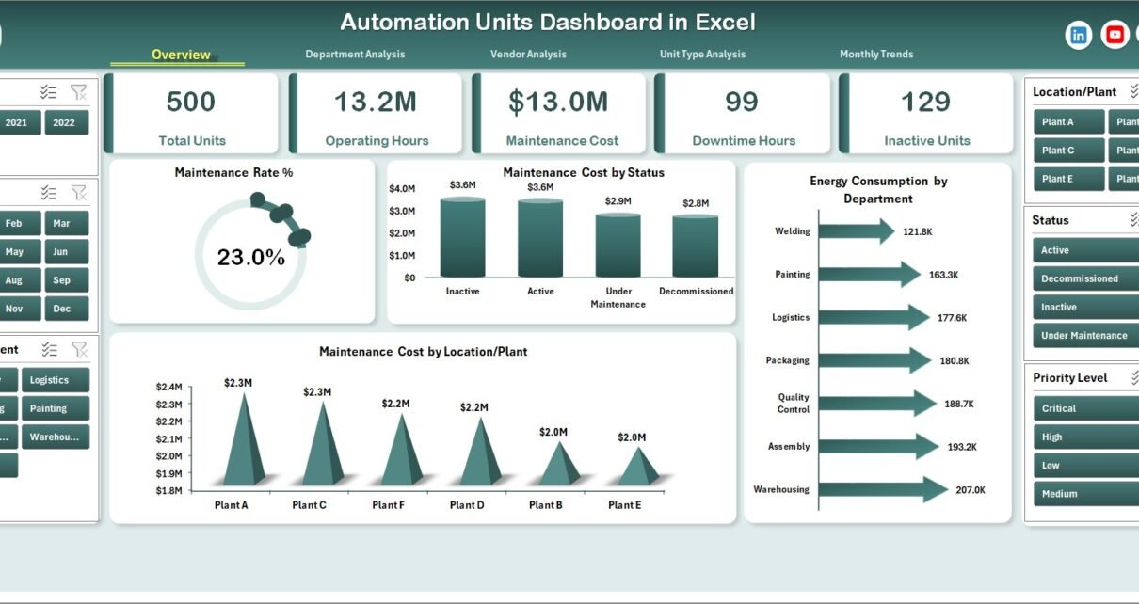The image size is (1139, 604).
Task: Click the Maintenance Rate 23.0% donut gauge
Action: pyautogui.click(x=250, y=256)
